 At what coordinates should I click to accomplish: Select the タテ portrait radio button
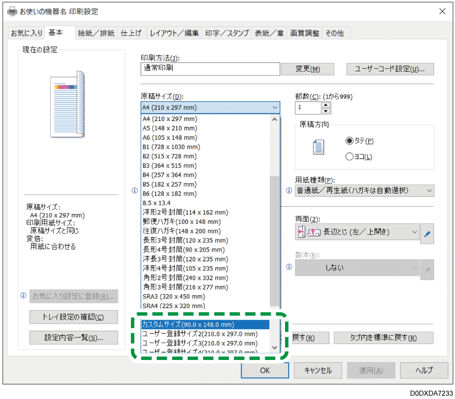pyautogui.click(x=350, y=141)
